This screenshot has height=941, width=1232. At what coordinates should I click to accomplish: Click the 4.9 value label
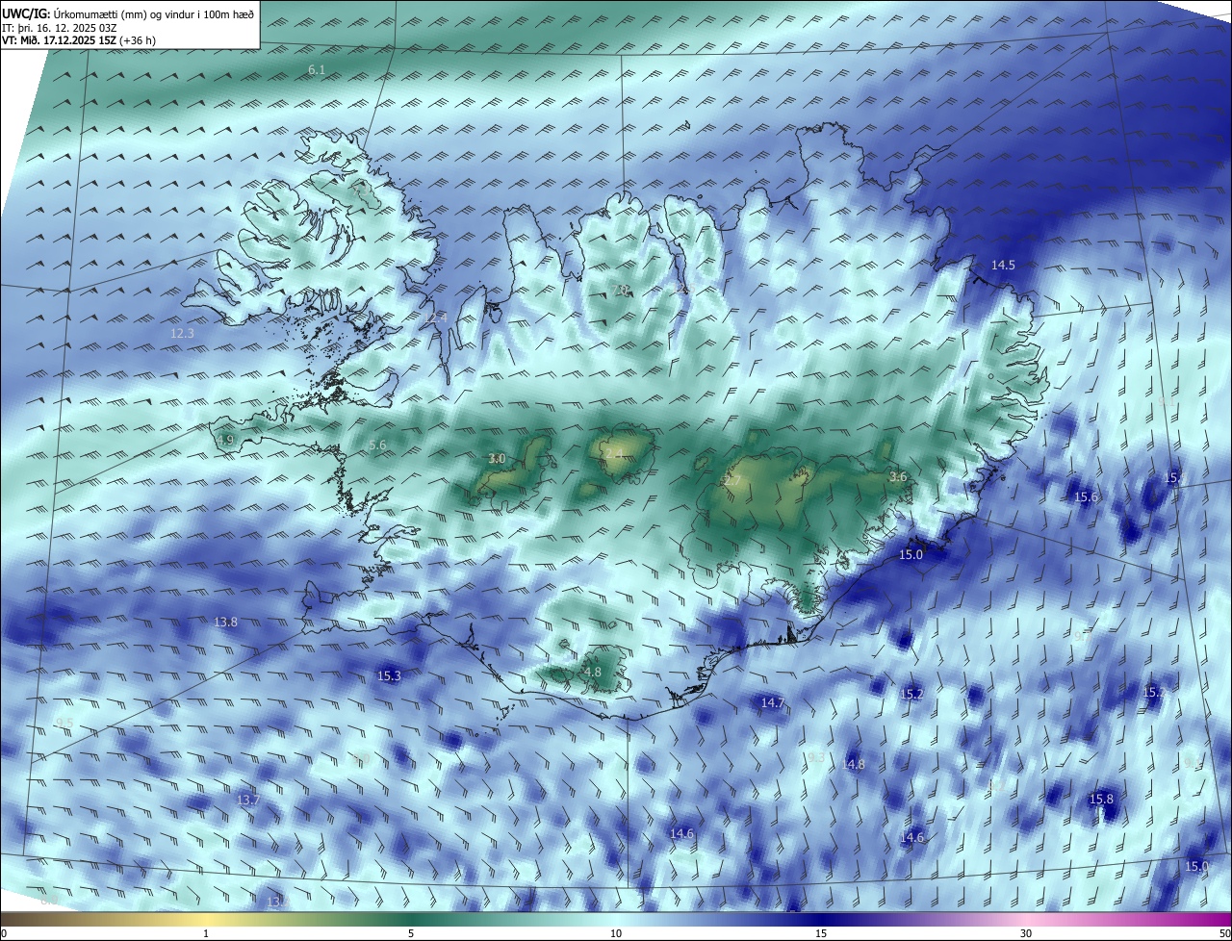click(225, 440)
